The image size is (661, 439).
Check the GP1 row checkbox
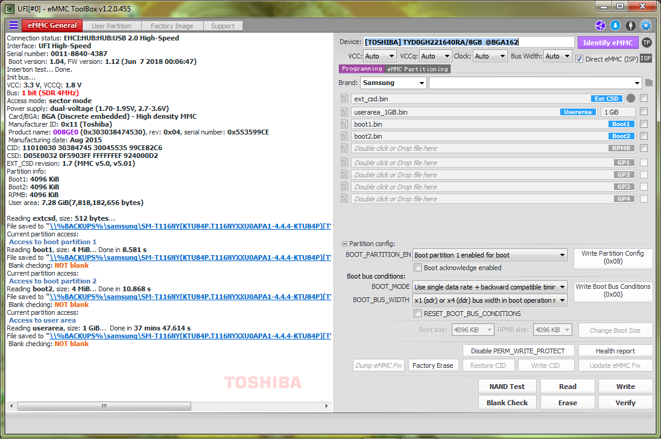(644, 162)
